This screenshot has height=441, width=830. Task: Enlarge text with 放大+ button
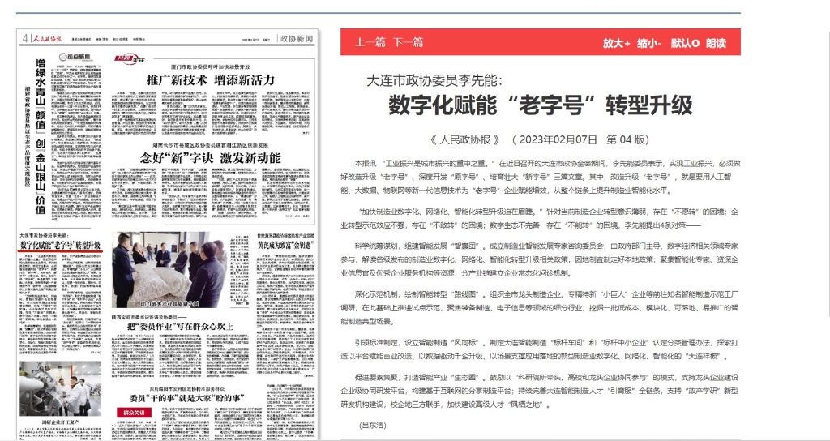[616, 42]
